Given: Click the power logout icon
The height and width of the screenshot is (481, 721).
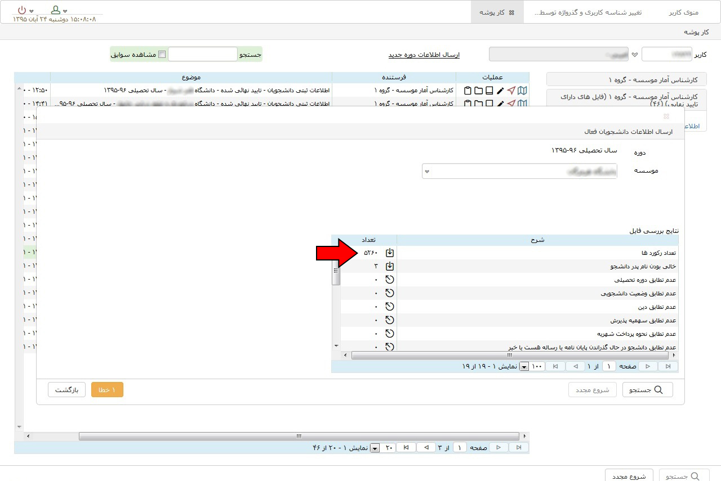Looking at the screenshot, I should (22, 10).
